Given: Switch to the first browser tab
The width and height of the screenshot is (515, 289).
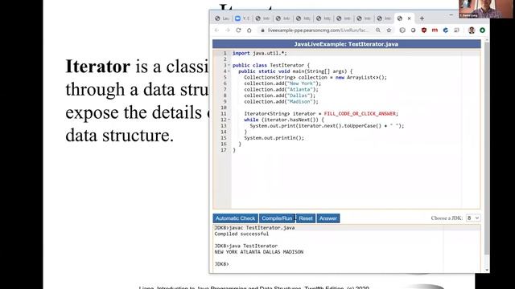Looking at the screenshot, I should [222, 18].
